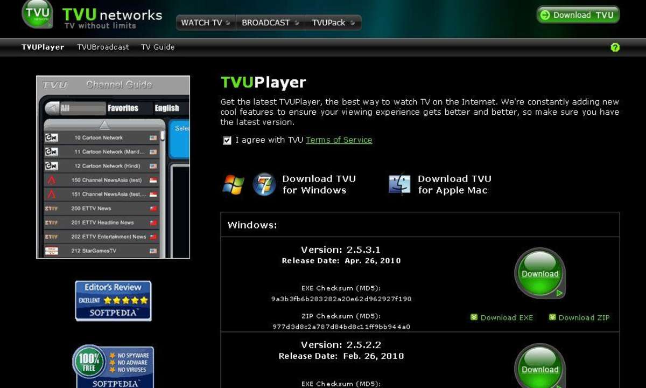Open the Softpedia 100% Free badge
The width and height of the screenshot is (646, 388).
click(114, 366)
